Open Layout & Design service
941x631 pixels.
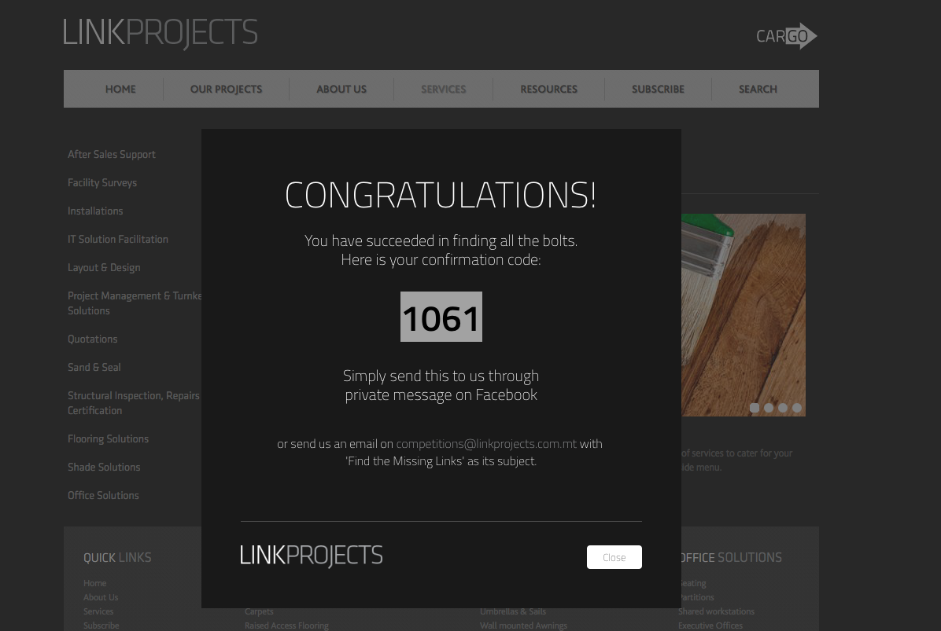pyautogui.click(x=104, y=267)
